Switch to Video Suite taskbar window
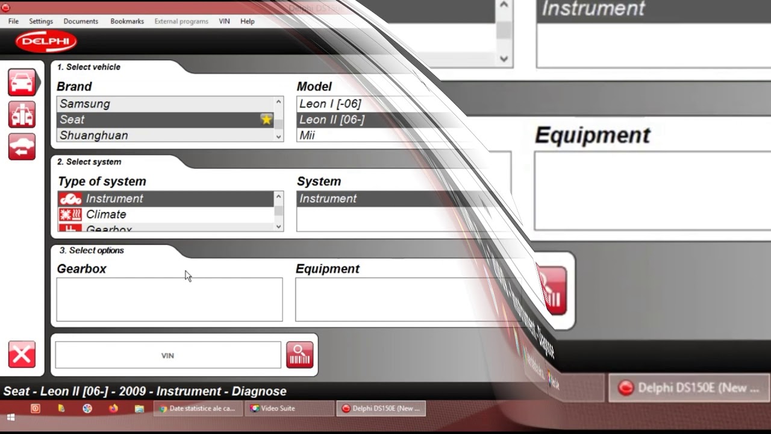Image resolution: width=771 pixels, height=434 pixels. 289,409
